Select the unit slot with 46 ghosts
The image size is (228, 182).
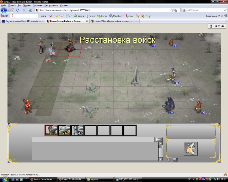click(77, 130)
